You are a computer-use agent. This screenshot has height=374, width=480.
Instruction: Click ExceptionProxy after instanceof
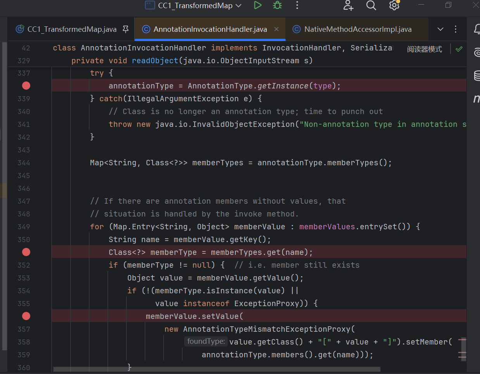coord(267,304)
